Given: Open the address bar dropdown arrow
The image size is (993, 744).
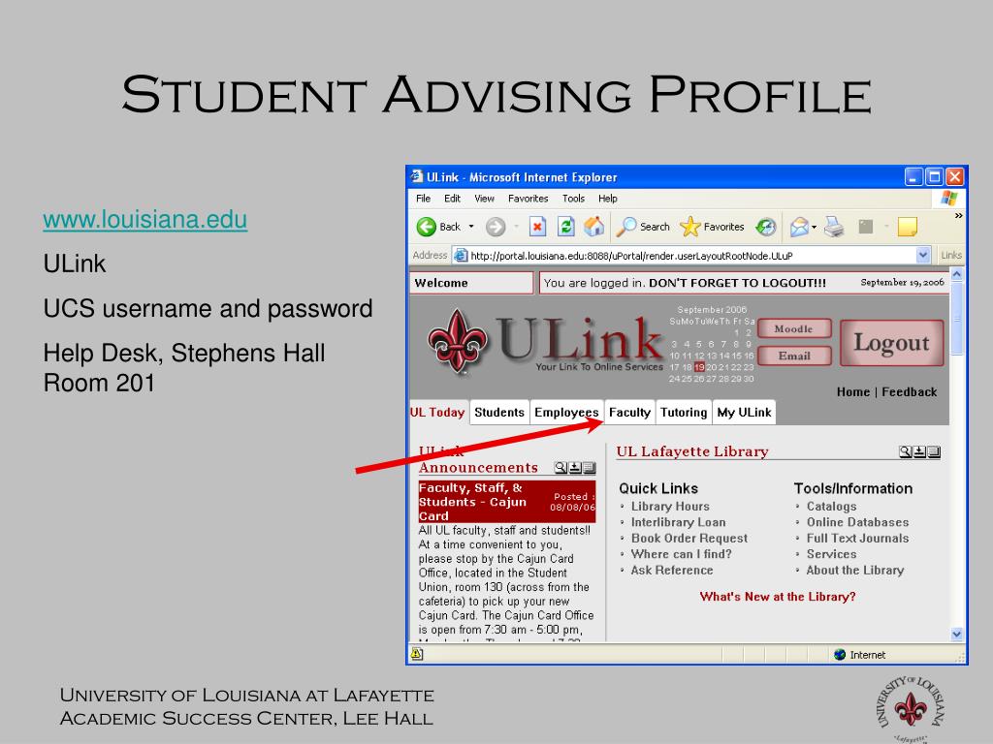Looking at the screenshot, I should pos(923,255).
